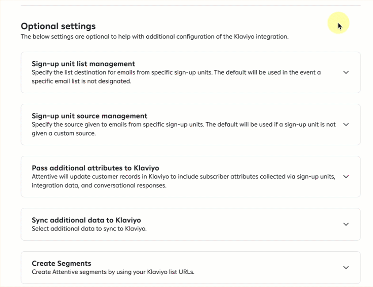Open Sync additional data to Klaviyo heading
The height and width of the screenshot is (287, 373).
[x=86, y=220]
